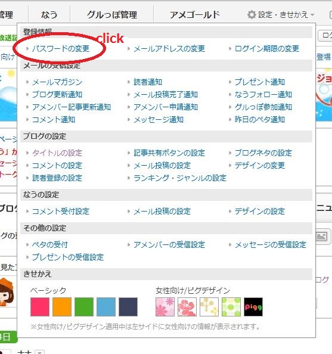
Task: Apply the orange basic theme swatch
Action: [62, 307]
